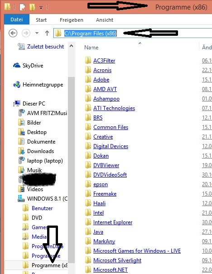Open Benutzer folder in tree
Screen dimensions: 212x274
coord(42,208)
